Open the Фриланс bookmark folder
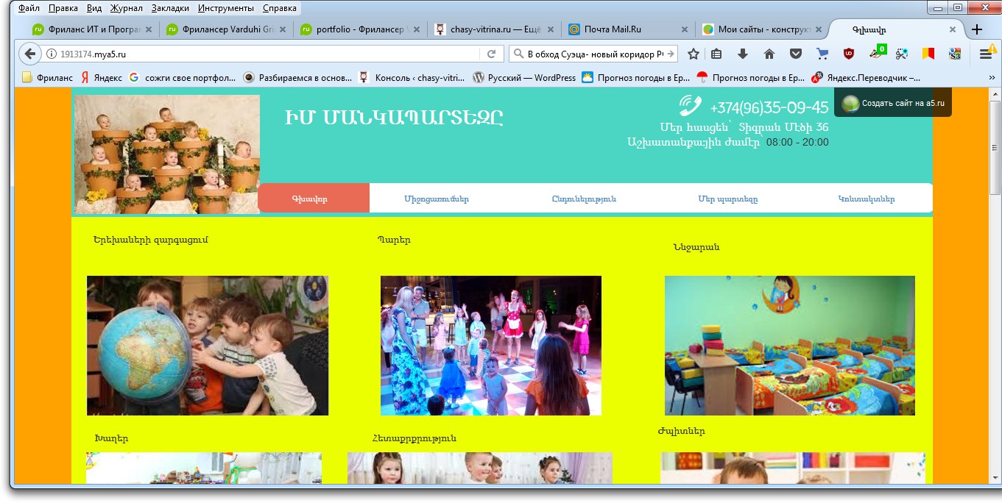 pos(48,77)
